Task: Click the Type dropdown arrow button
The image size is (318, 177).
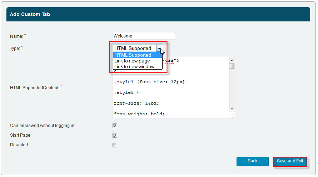Action: pos(159,48)
